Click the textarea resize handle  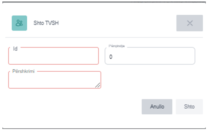click(98, 85)
